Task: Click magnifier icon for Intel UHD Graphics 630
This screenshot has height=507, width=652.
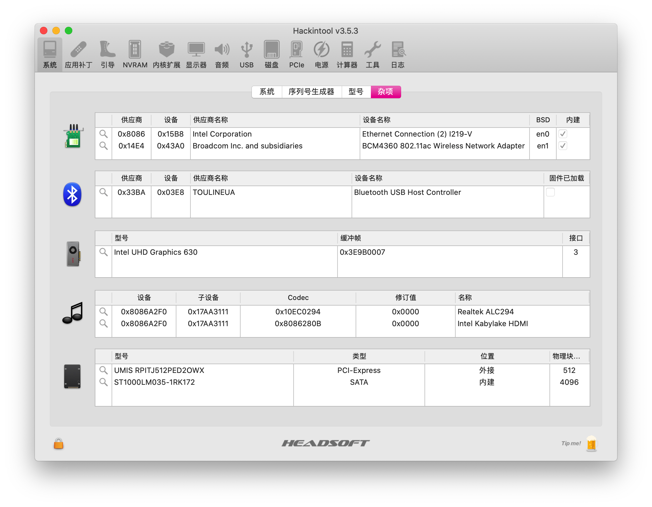Action: [x=103, y=252]
